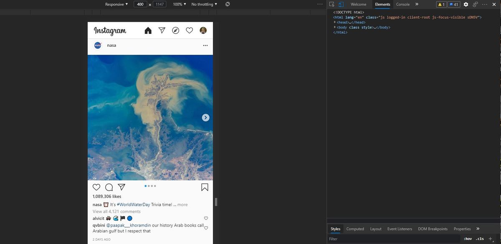Open the Instagram home feed icon
Image resolution: width=501 pixels, height=244 pixels.
tap(148, 30)
